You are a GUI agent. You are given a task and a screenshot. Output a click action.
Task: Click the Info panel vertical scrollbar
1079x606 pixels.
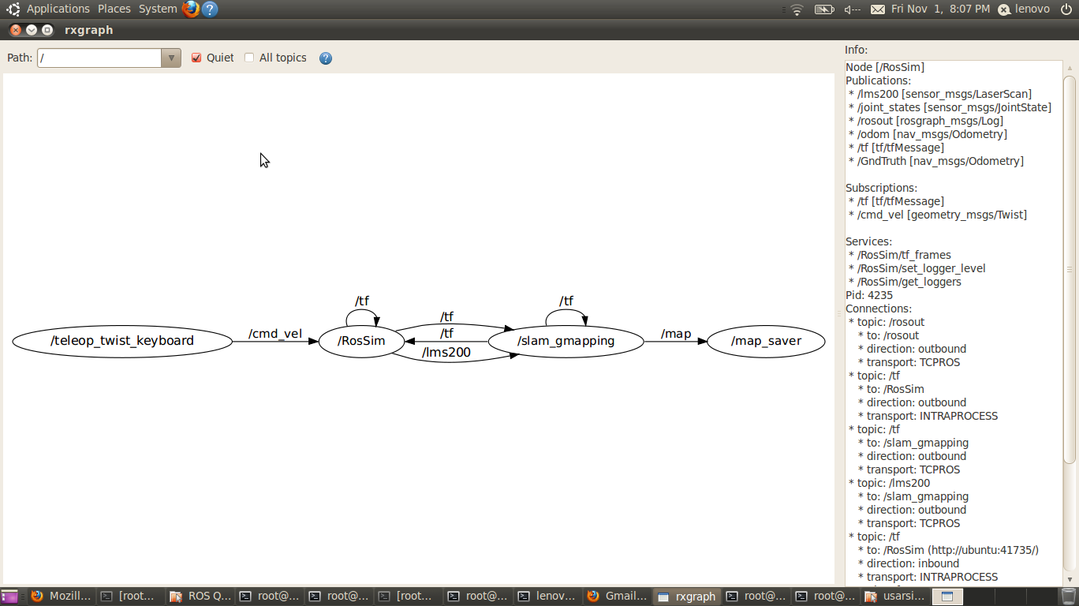pyautogui.click(x=1070, y=269)
